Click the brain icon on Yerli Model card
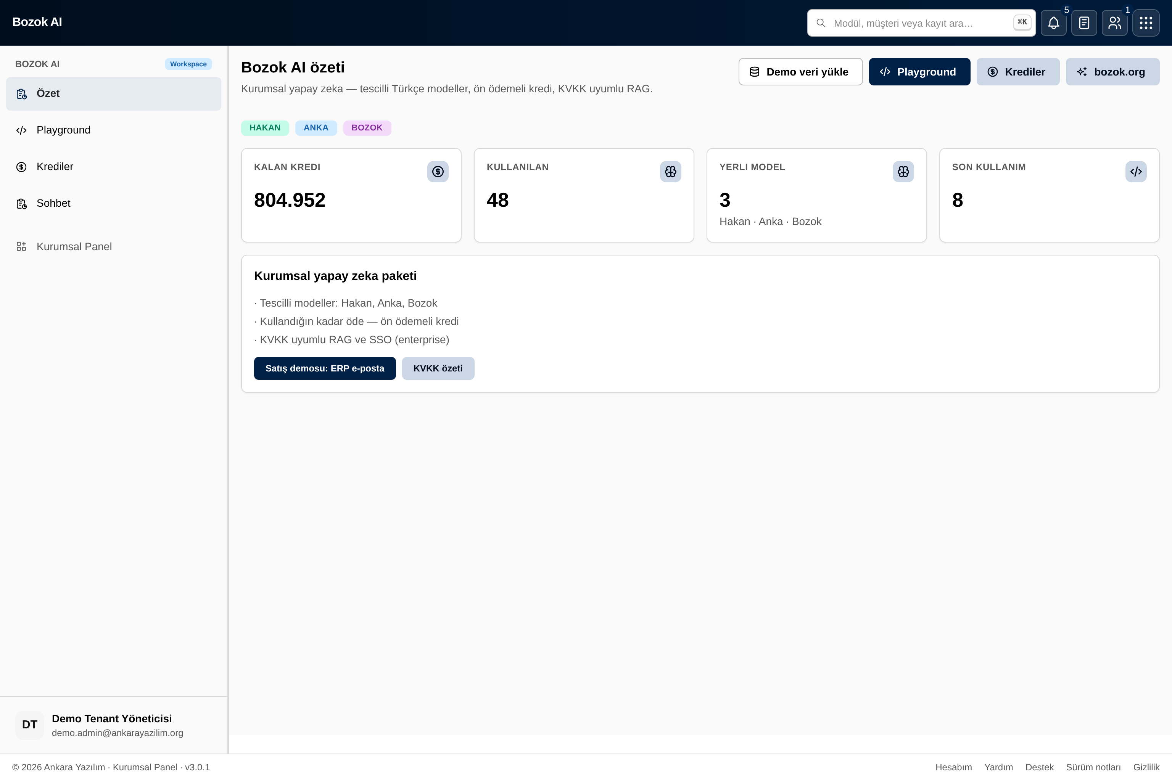1172x781 pixels. [x=903, y=172]
